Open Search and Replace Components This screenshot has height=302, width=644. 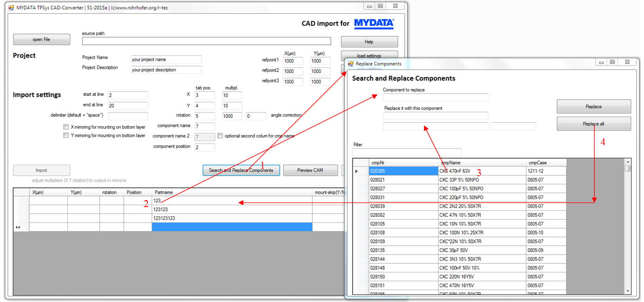click(x=241, y=170)
